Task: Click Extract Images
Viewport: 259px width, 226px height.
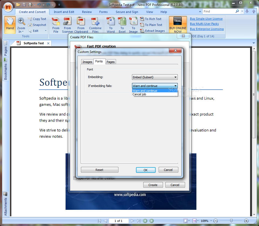Action: [152, 31]
